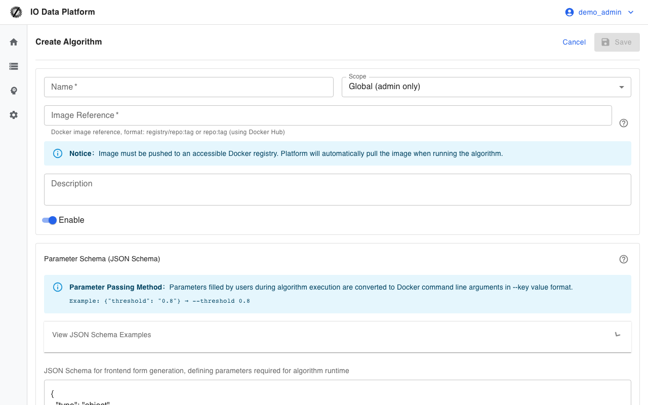Viewport: 648px width, 405px height.
Task: Click the IO Data Platform logo icon
Action: [x=16, y=12]
